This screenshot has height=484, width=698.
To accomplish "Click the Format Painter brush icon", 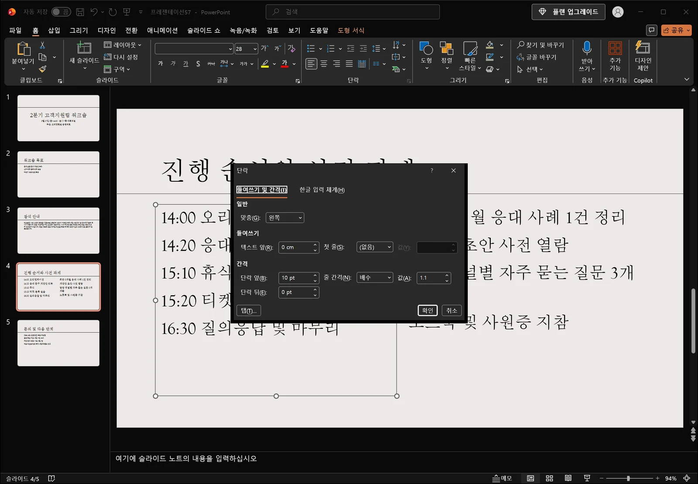I will pyautogui.click(x=42, y=69).
